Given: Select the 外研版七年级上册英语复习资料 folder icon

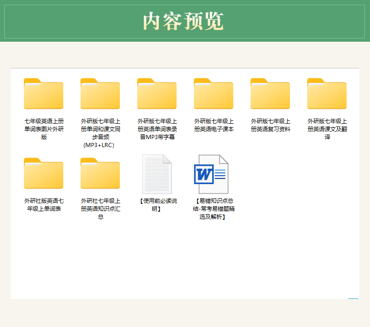Looking at the screenshot, I should pos(270,94).
